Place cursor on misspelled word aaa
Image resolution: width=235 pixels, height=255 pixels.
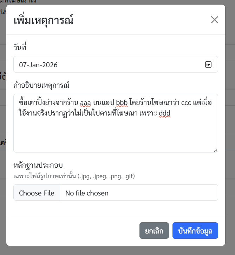[86, 103]
